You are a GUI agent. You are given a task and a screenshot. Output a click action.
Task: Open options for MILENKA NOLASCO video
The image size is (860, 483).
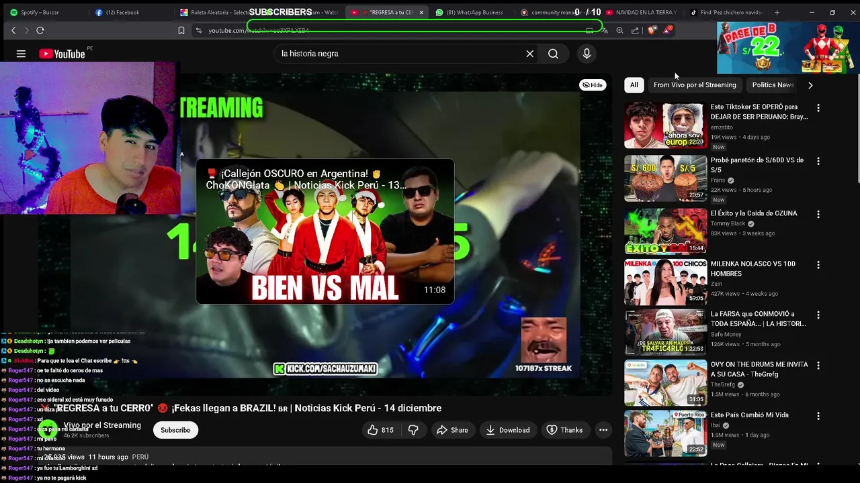tap(818, 264)
